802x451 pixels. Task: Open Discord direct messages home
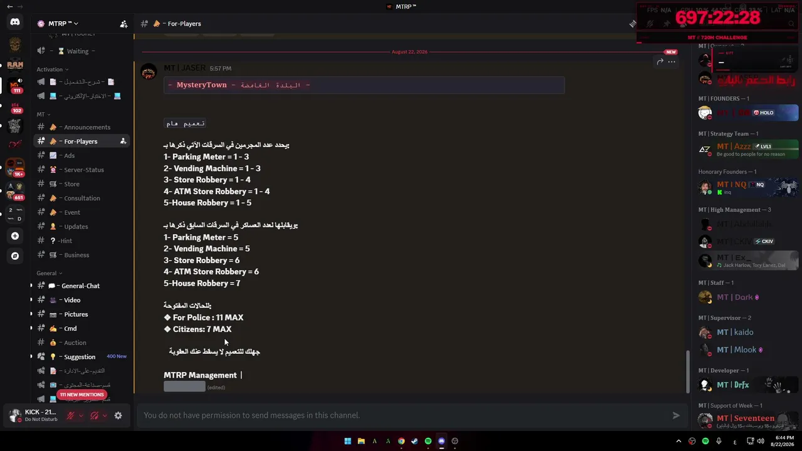pyautogui.click(x=15, y=22)
